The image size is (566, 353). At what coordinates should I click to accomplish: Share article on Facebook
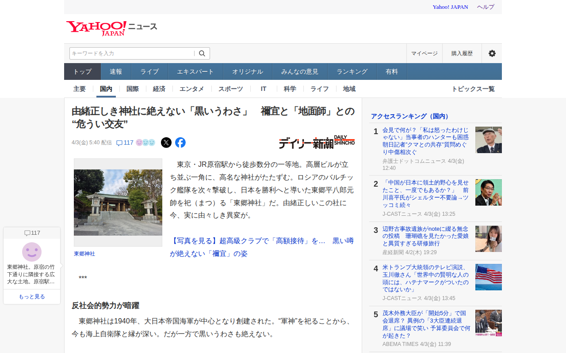pos(180,143)
